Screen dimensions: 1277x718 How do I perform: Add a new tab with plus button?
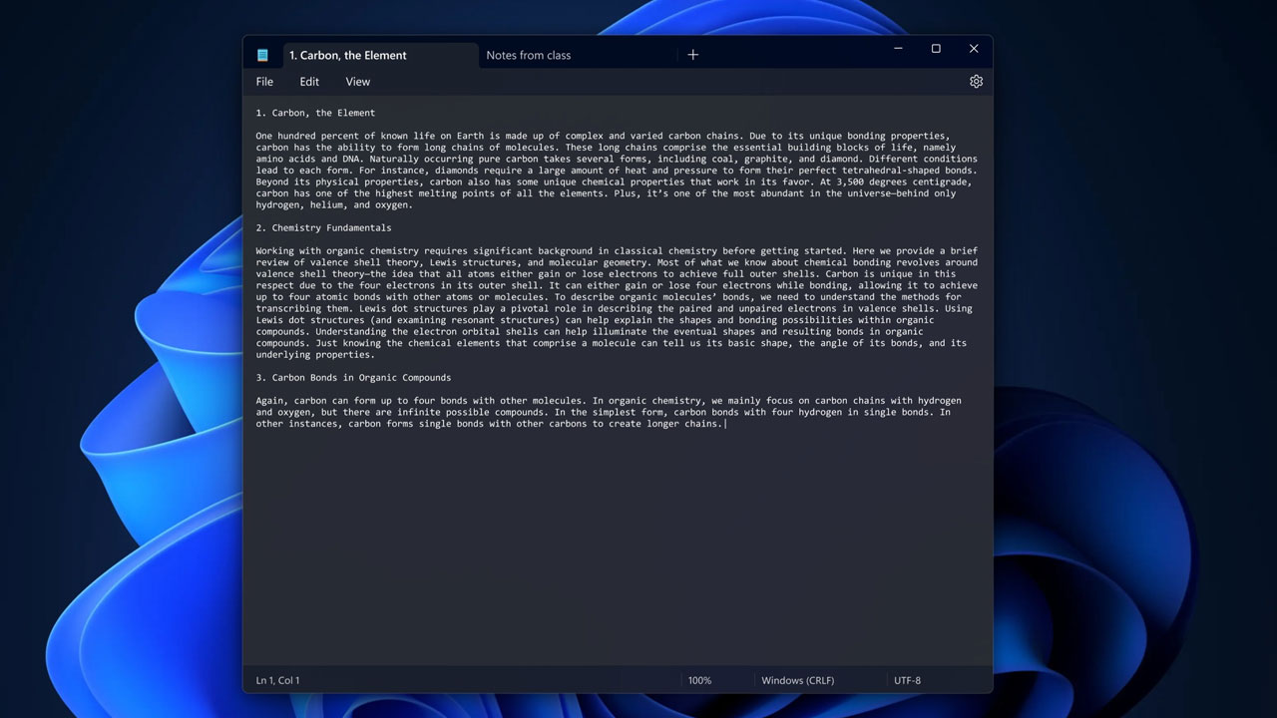click(693, 55)
